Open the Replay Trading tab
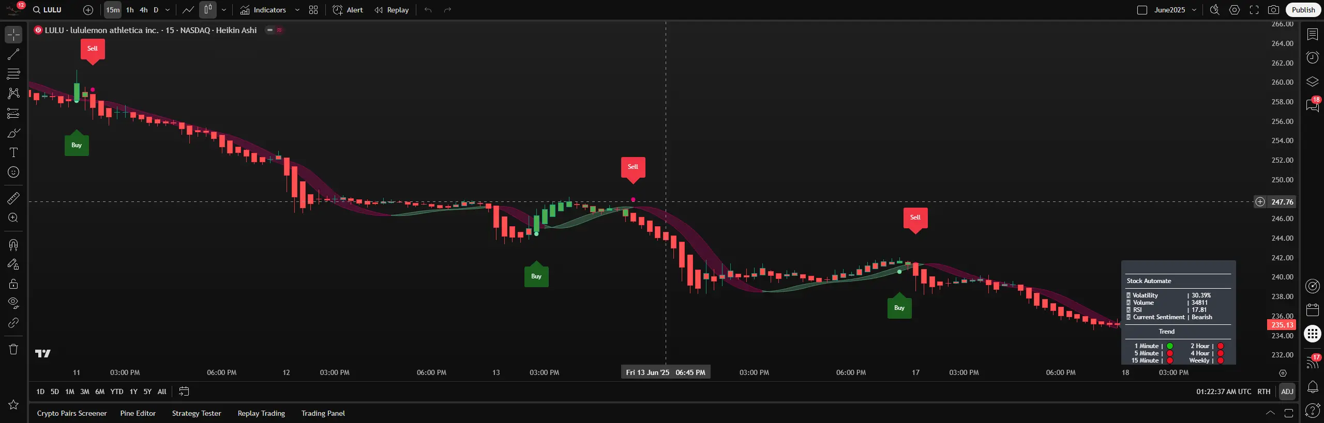The height and width of the screenshot is (423, 1324). 261,414
